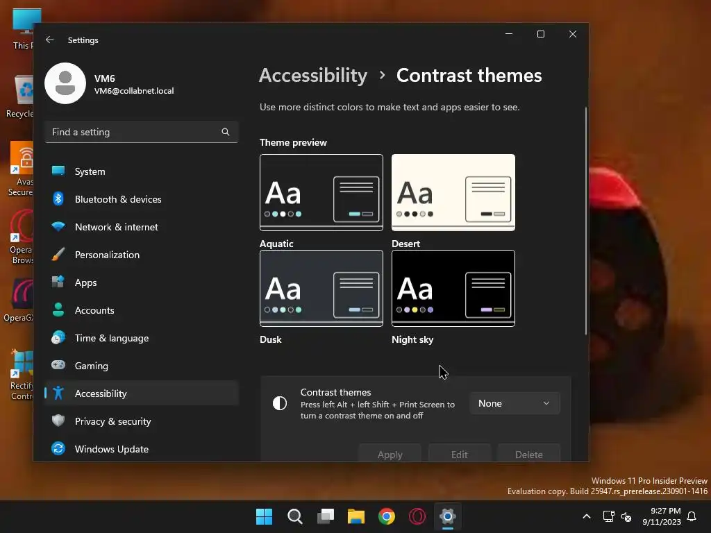
Task: Open Windows Update page
Action: pos(142,449)
